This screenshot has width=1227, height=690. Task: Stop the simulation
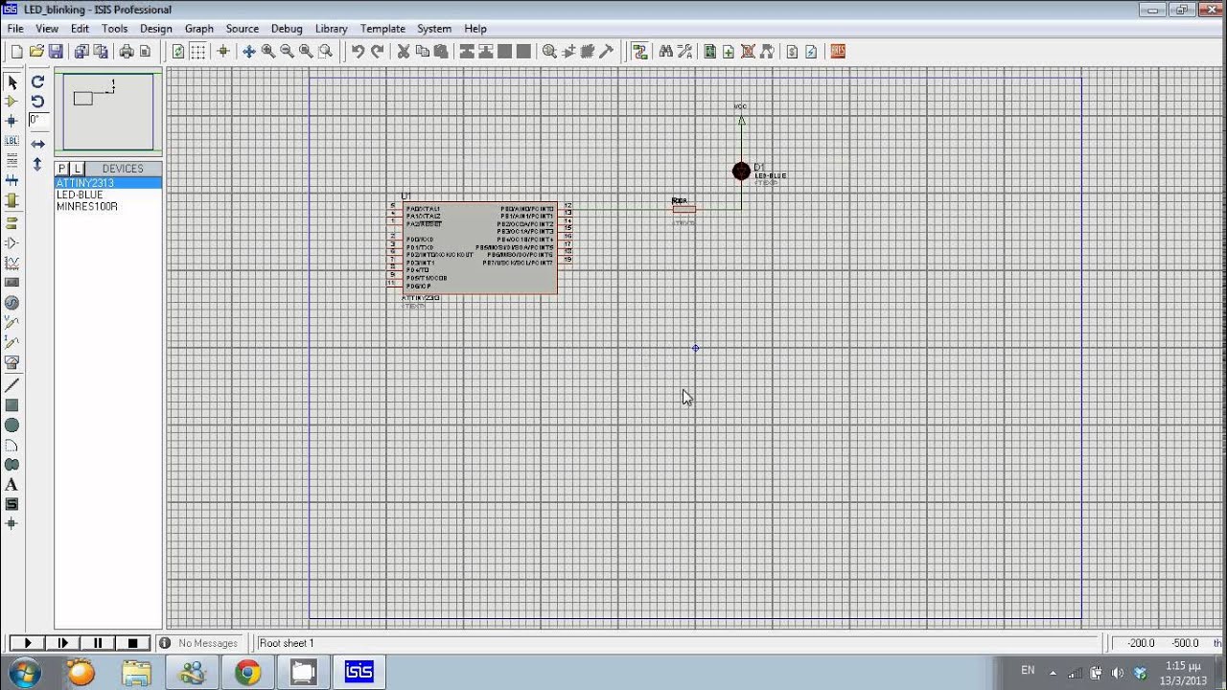(x=133, y=643)
